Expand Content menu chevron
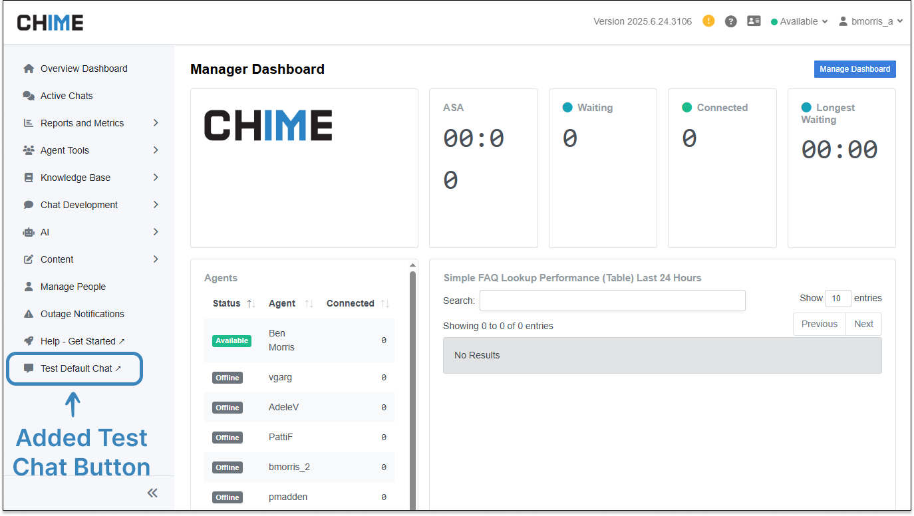914x516 pixels. click(x=156, y=259)
